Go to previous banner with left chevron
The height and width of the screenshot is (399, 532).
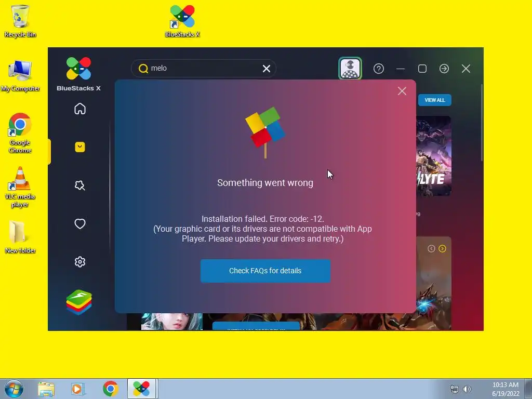[431, 249]
